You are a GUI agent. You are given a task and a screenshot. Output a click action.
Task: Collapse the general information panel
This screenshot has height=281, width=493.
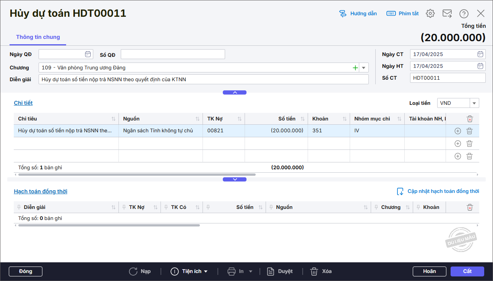(235, 92)
